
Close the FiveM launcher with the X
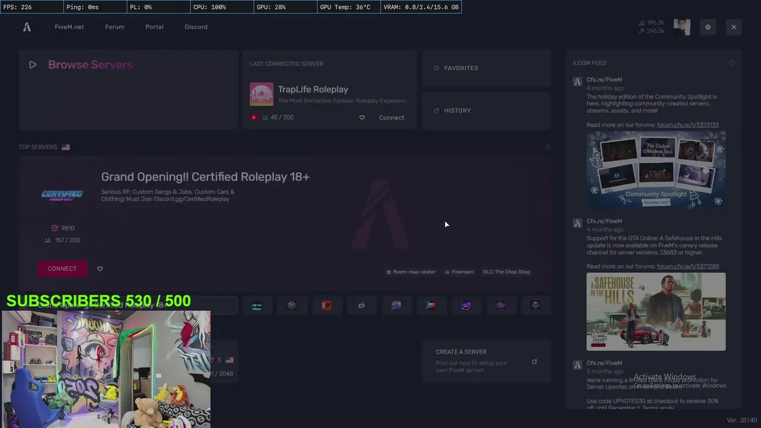pos(734,27)
